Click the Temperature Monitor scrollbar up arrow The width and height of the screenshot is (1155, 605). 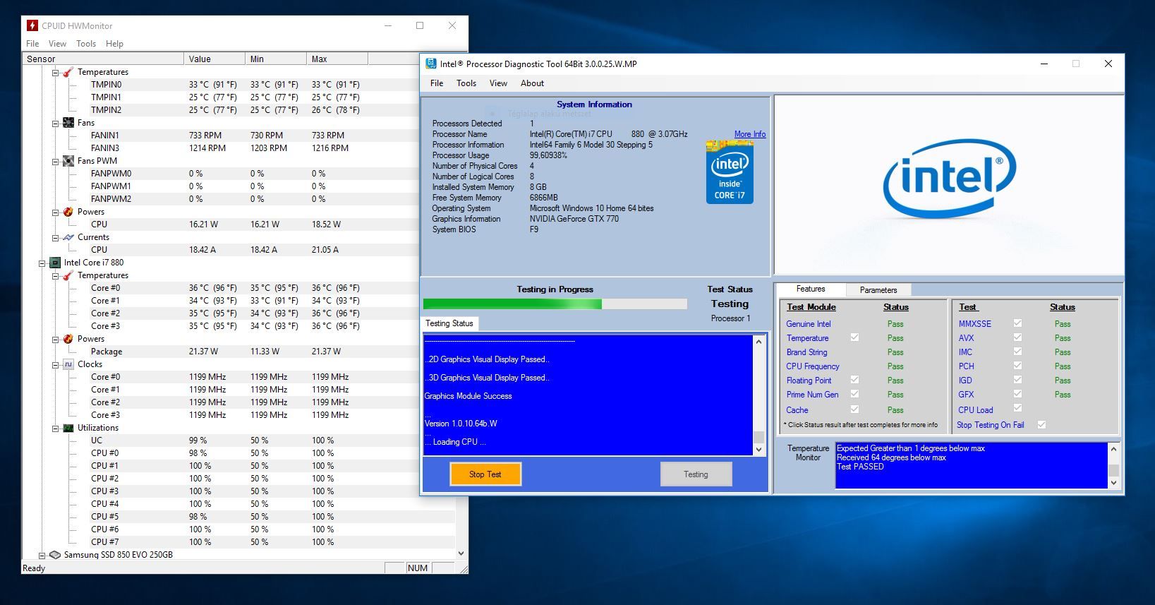(1113, 449)
